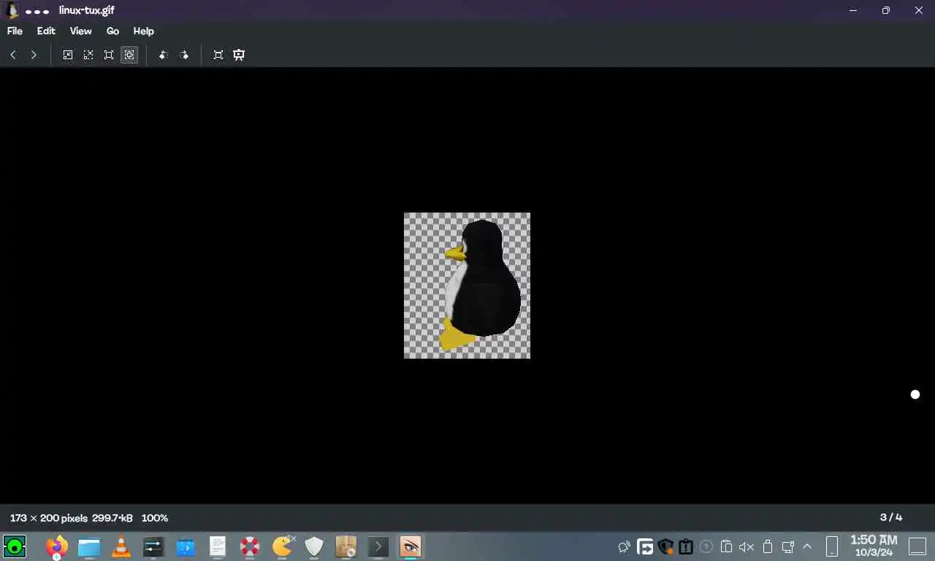
Task: Open the text editor document icon
Action: (x=218, y=546)
